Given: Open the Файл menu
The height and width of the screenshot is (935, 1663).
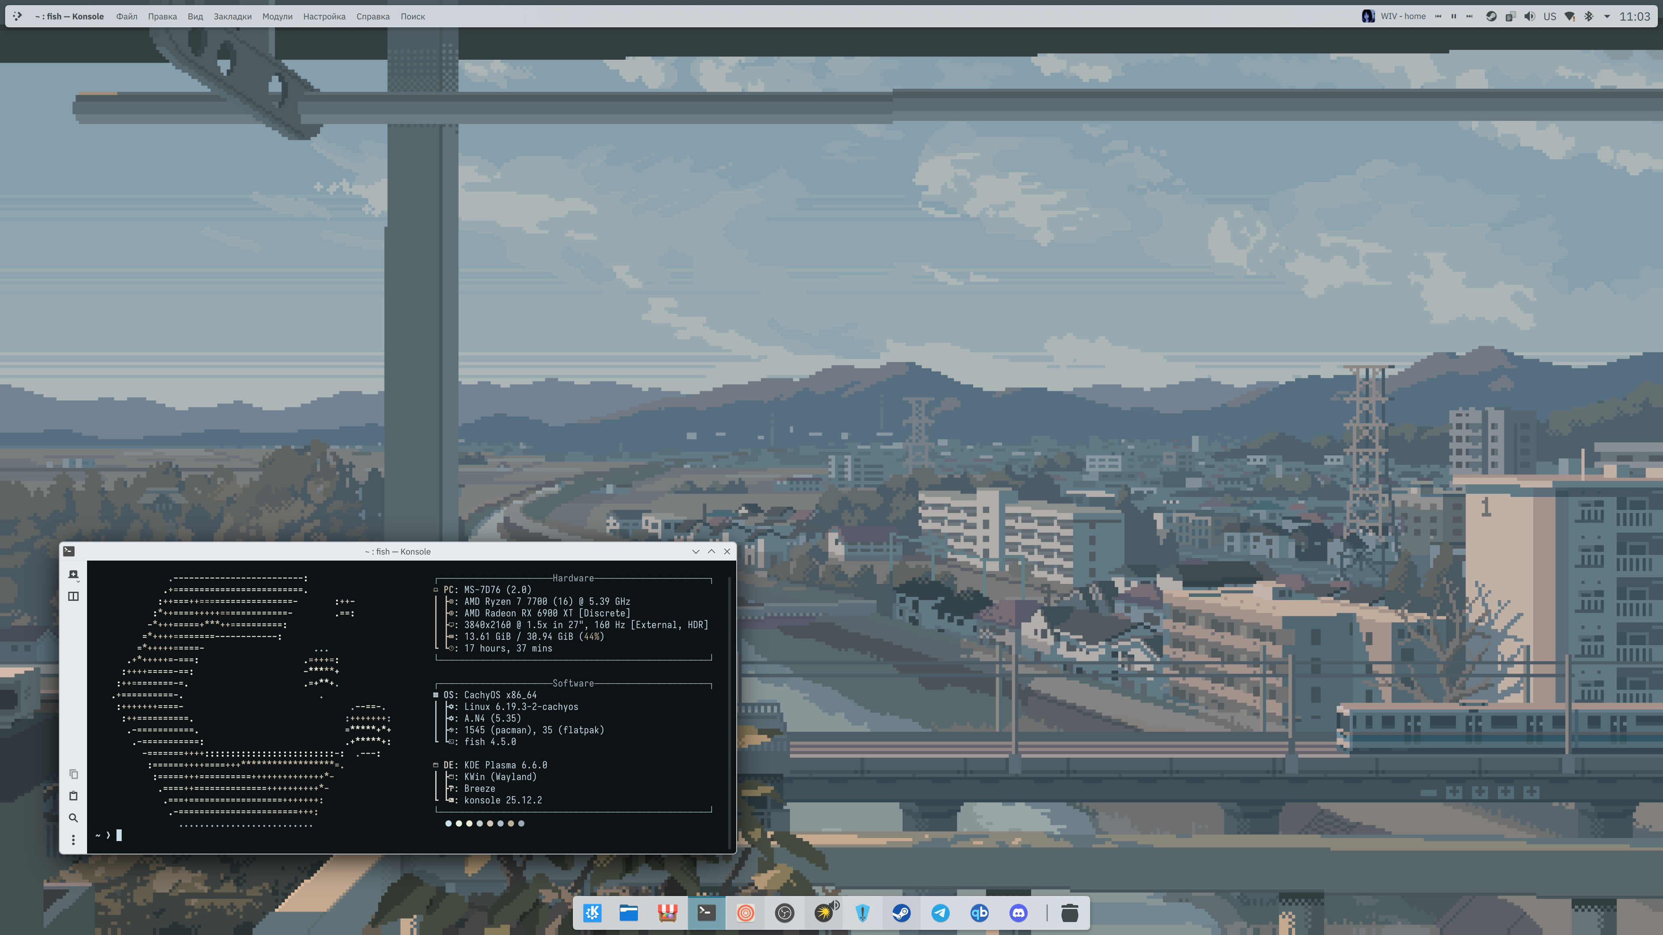Looking at the screenshot, I should [x=126, y=16].
